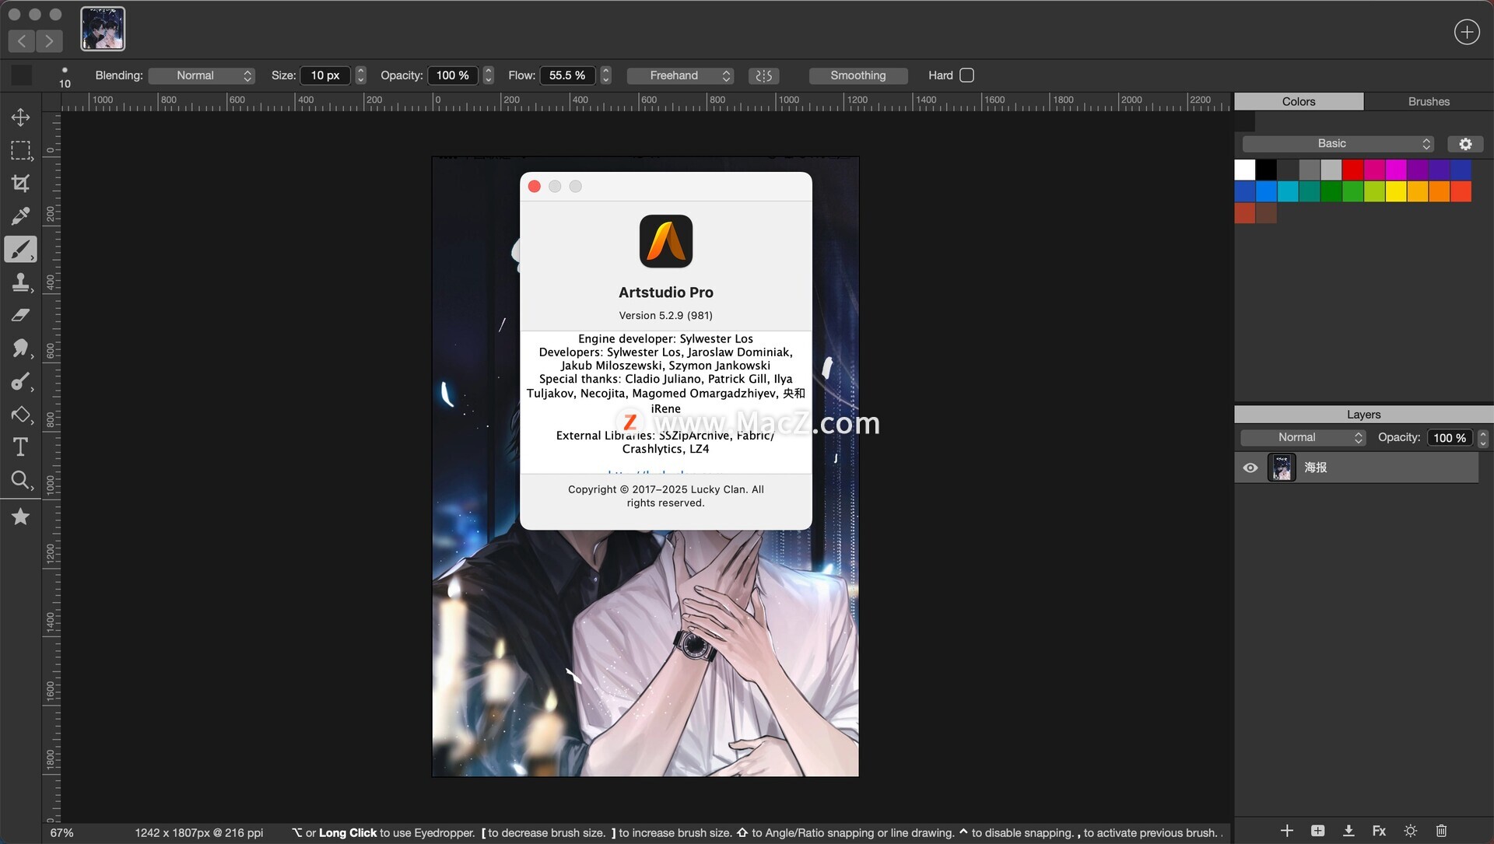Viewport: 1494px width, 844px height.
Task: Select the Eraser tool
Action: pos(20,315)
